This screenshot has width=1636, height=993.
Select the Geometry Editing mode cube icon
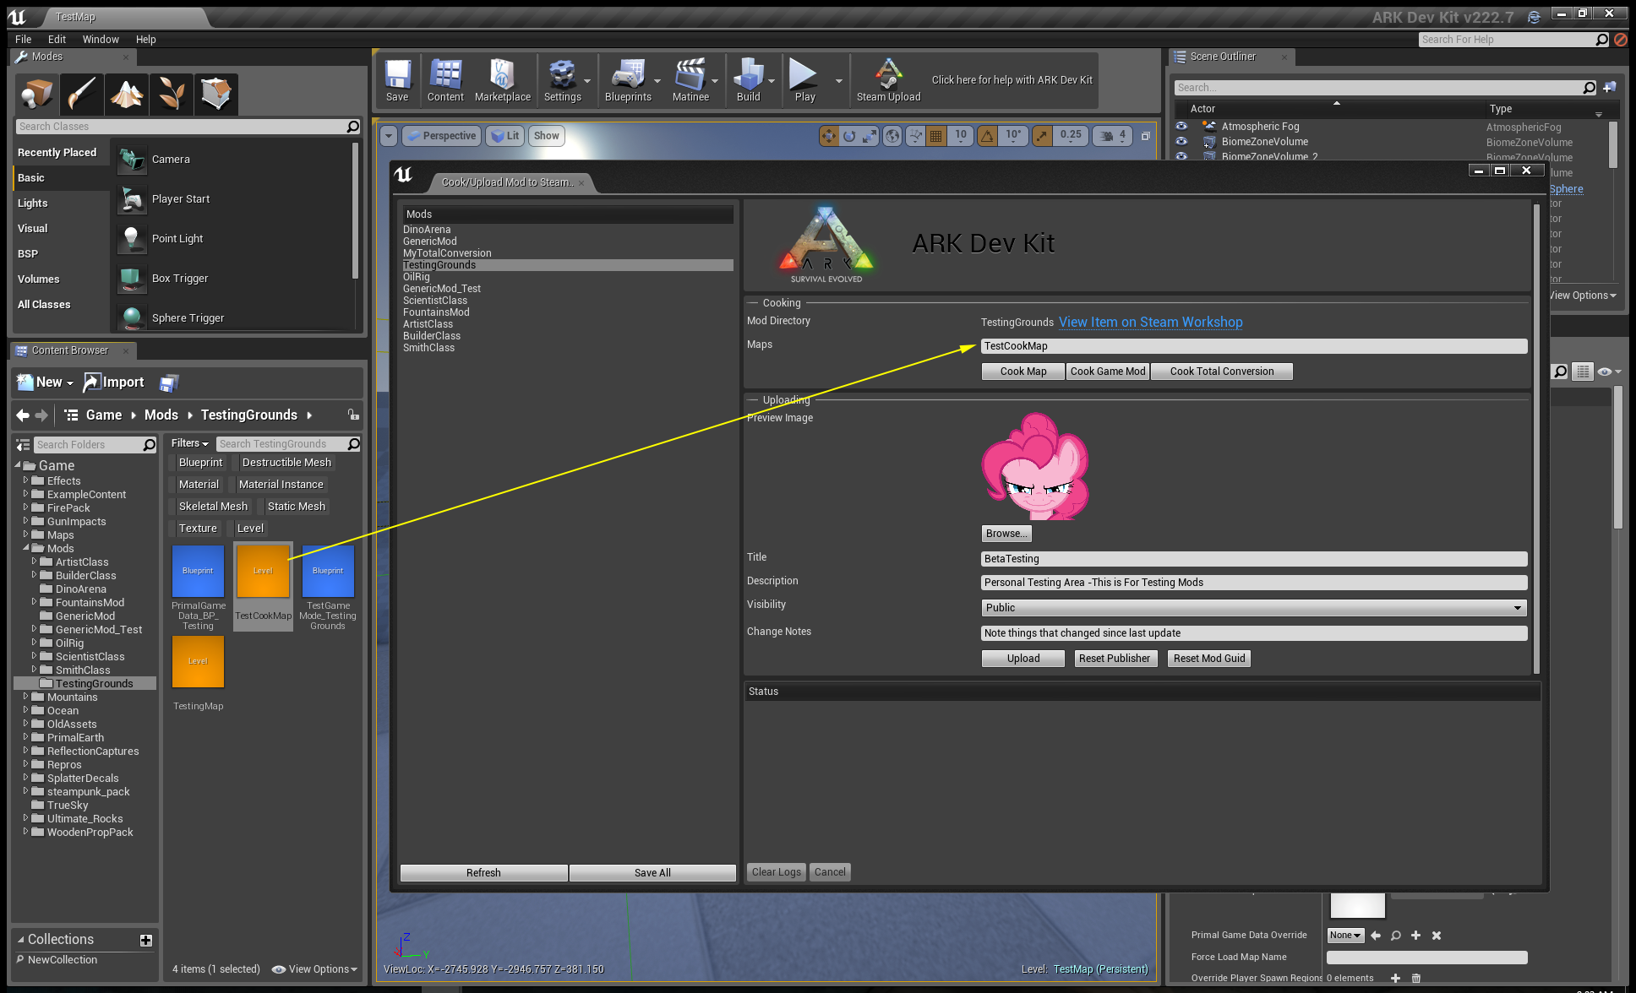pos(216,94)
